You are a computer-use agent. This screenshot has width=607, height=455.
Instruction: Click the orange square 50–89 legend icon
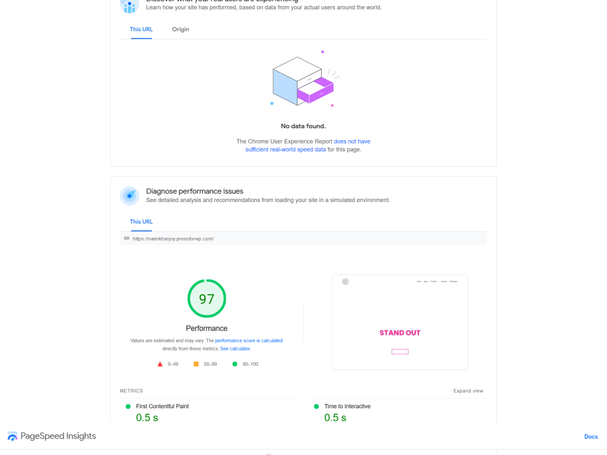coord(196,364)
